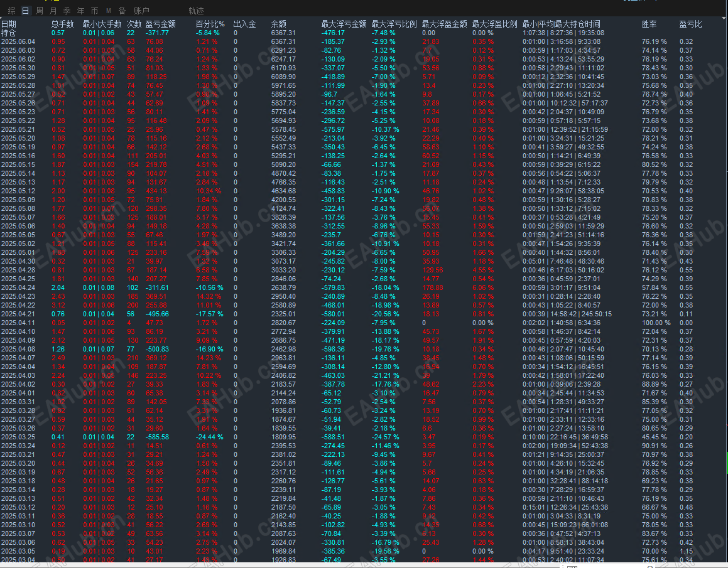Sort by the 日期 column header

(x=9, y=24)
